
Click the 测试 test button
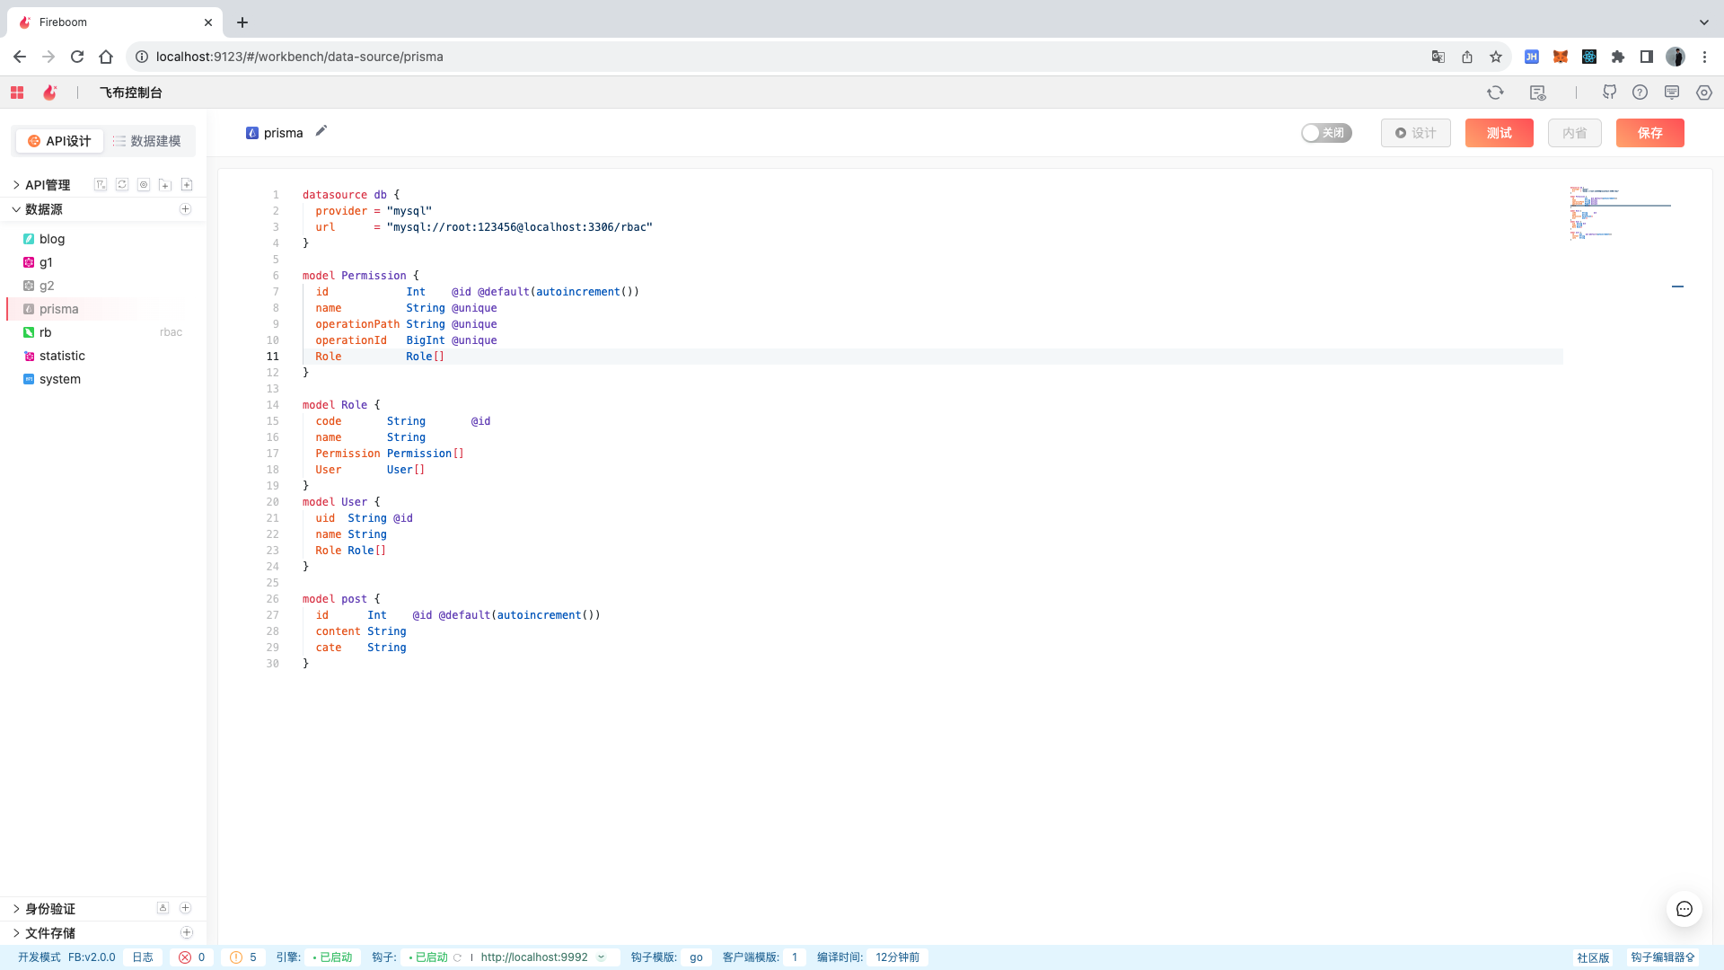[x=1499, y=133]
